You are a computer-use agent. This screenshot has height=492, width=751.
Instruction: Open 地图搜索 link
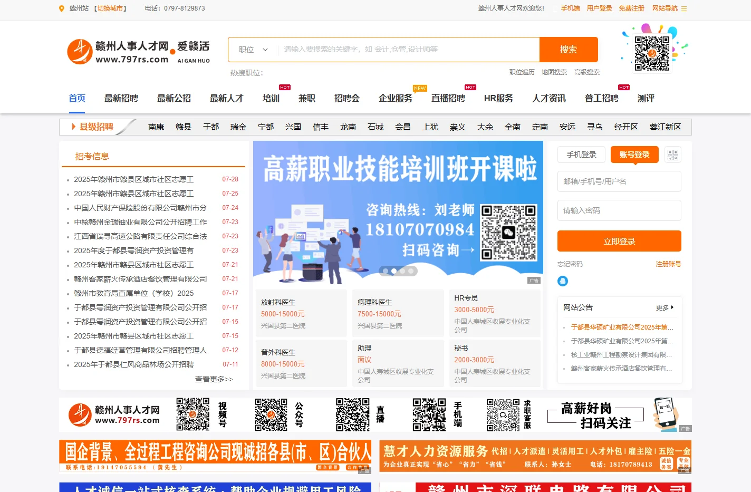554,72
